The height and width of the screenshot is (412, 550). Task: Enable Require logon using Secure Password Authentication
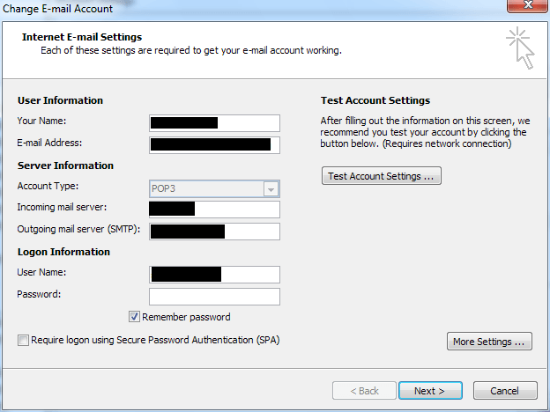(x=22, y=339)
